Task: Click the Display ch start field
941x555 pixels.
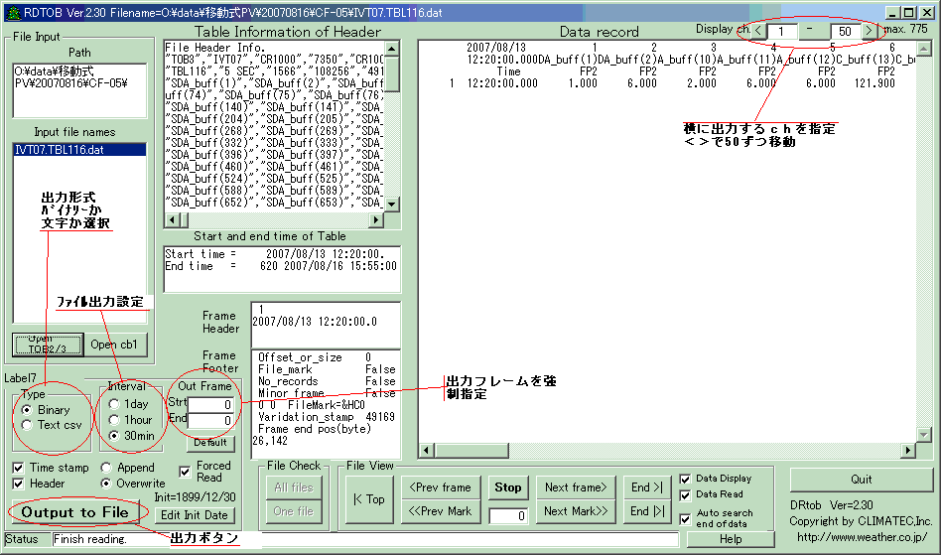Action: pos(782,31)
